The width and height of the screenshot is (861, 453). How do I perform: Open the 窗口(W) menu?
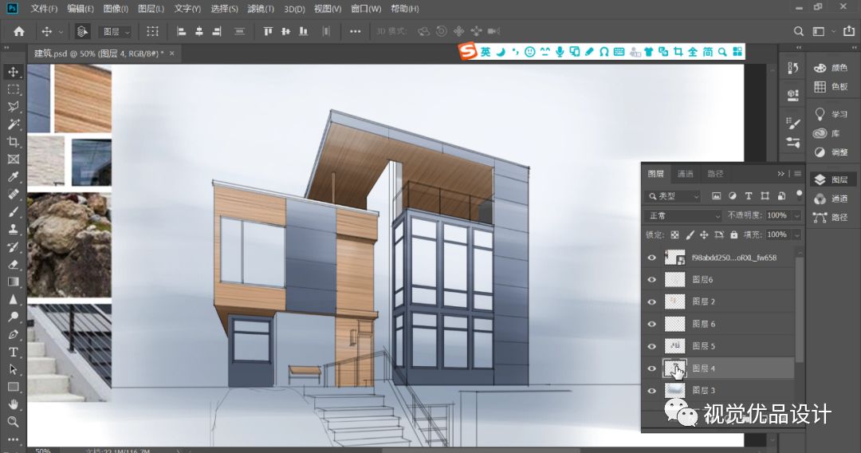pyautogui.click(x=366, y=9)
